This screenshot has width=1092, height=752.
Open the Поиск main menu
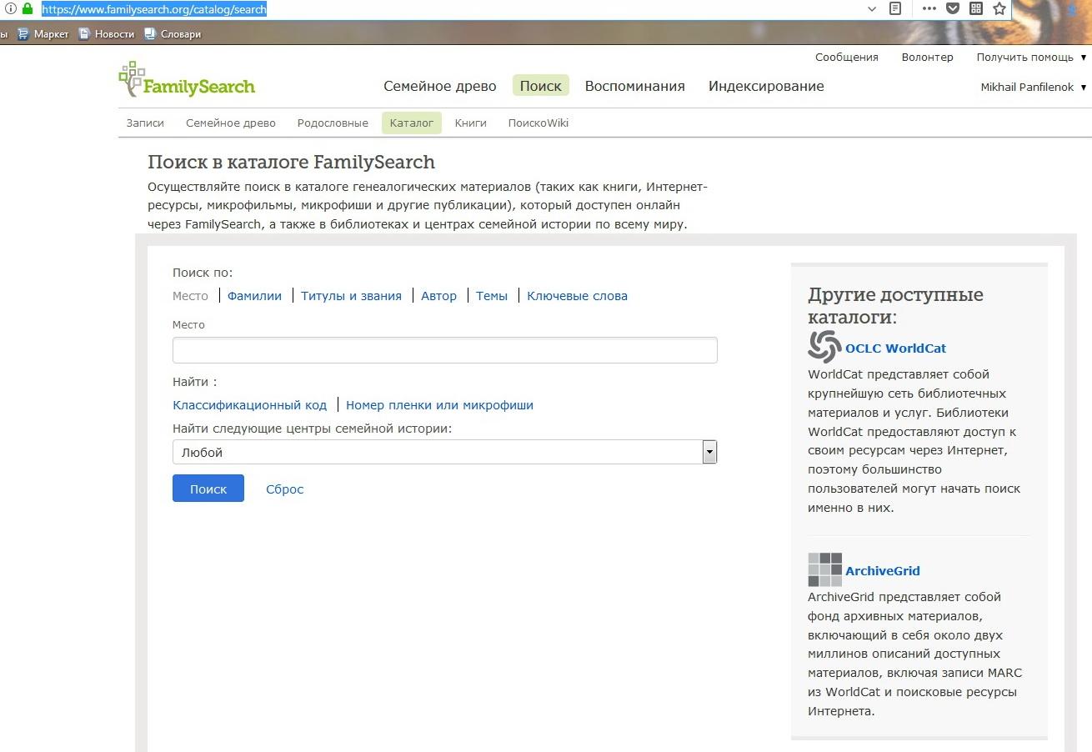[x=541, y=86]
